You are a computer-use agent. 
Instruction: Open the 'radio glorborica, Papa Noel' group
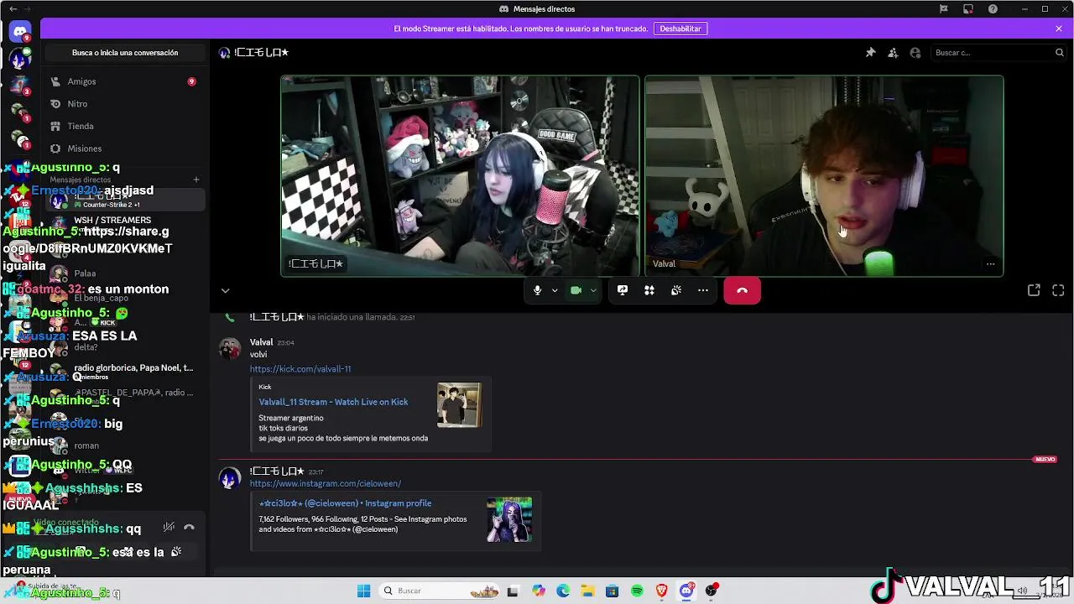[124, 372]
